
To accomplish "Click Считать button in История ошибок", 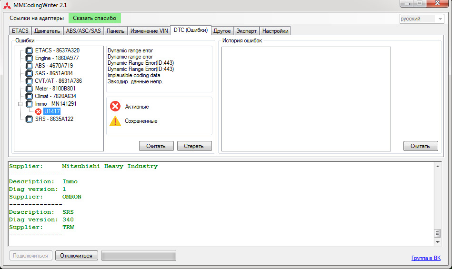I will [421, 146].
